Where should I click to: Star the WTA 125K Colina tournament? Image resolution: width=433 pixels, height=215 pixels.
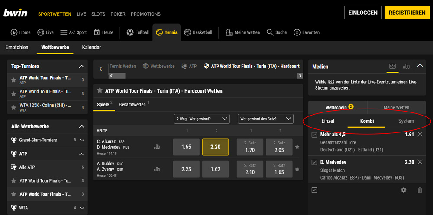pos(13,107)
